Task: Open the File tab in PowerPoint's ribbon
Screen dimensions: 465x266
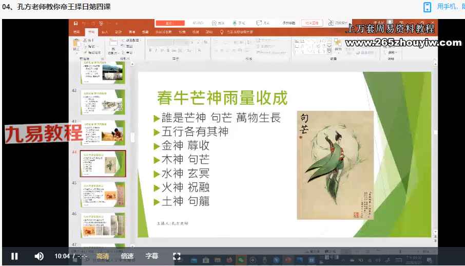Action: pos(76,32)
